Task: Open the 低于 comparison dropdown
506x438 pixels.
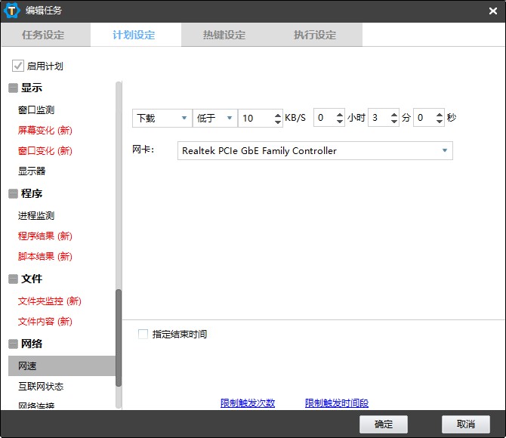Action: [x=215, y=118]
